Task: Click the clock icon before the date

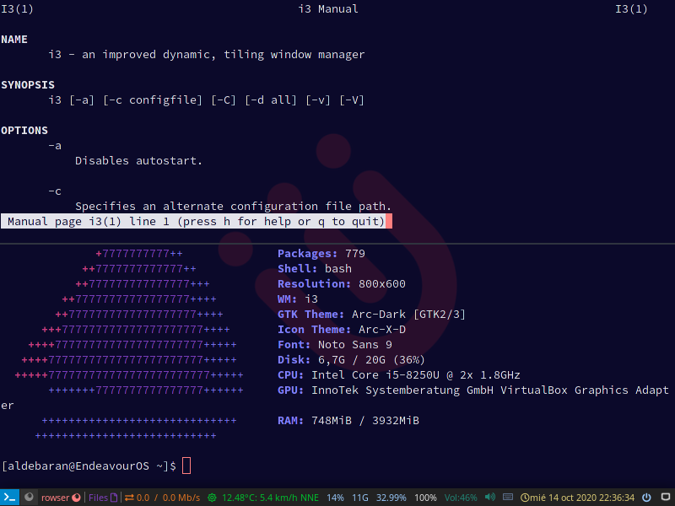Action: [524, 498]
